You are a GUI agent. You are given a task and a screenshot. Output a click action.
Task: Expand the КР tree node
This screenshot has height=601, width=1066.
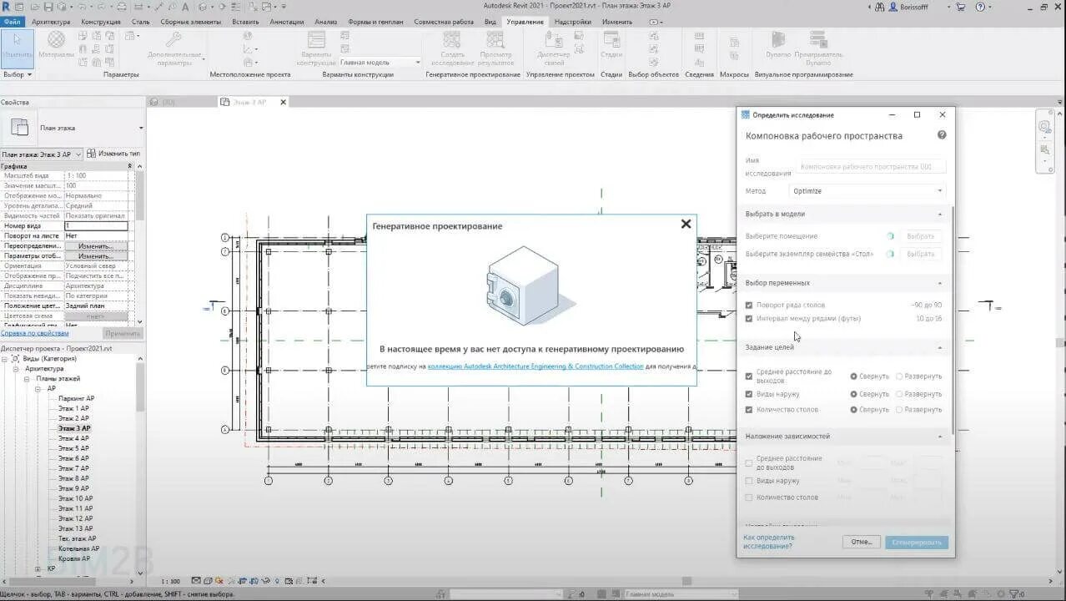[x=38, y=568]
